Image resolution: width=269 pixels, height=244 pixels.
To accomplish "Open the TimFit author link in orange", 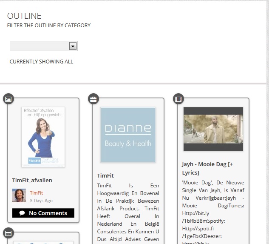I will pyautogui.click(x=37, y=193).
